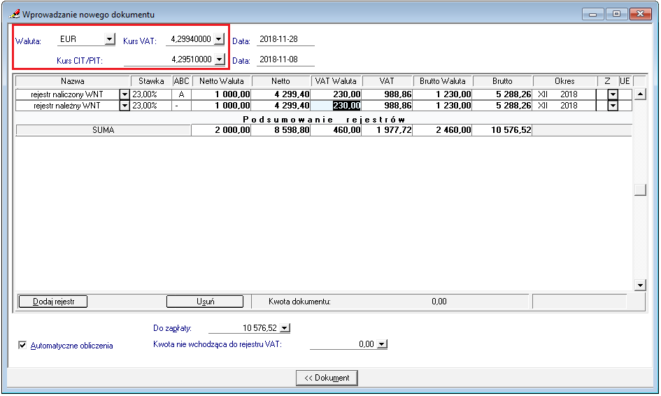Click the ABC cell 'A' in naliczony WNT row
Screen dimensions: 661x396
click(x=182, y=94)
